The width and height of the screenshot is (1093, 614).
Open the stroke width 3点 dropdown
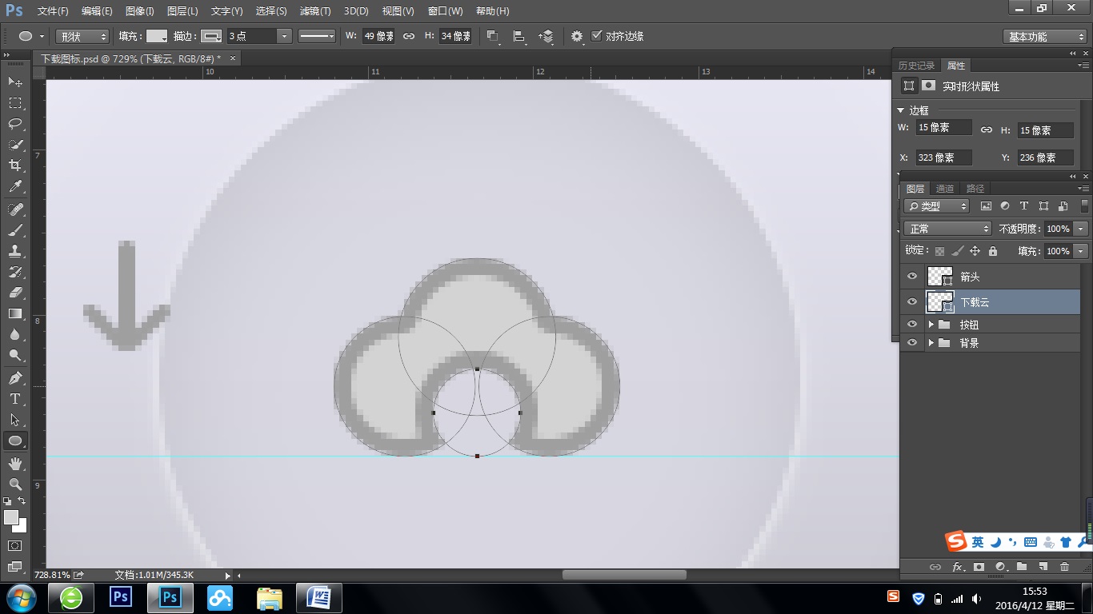(x=284, y=36)
